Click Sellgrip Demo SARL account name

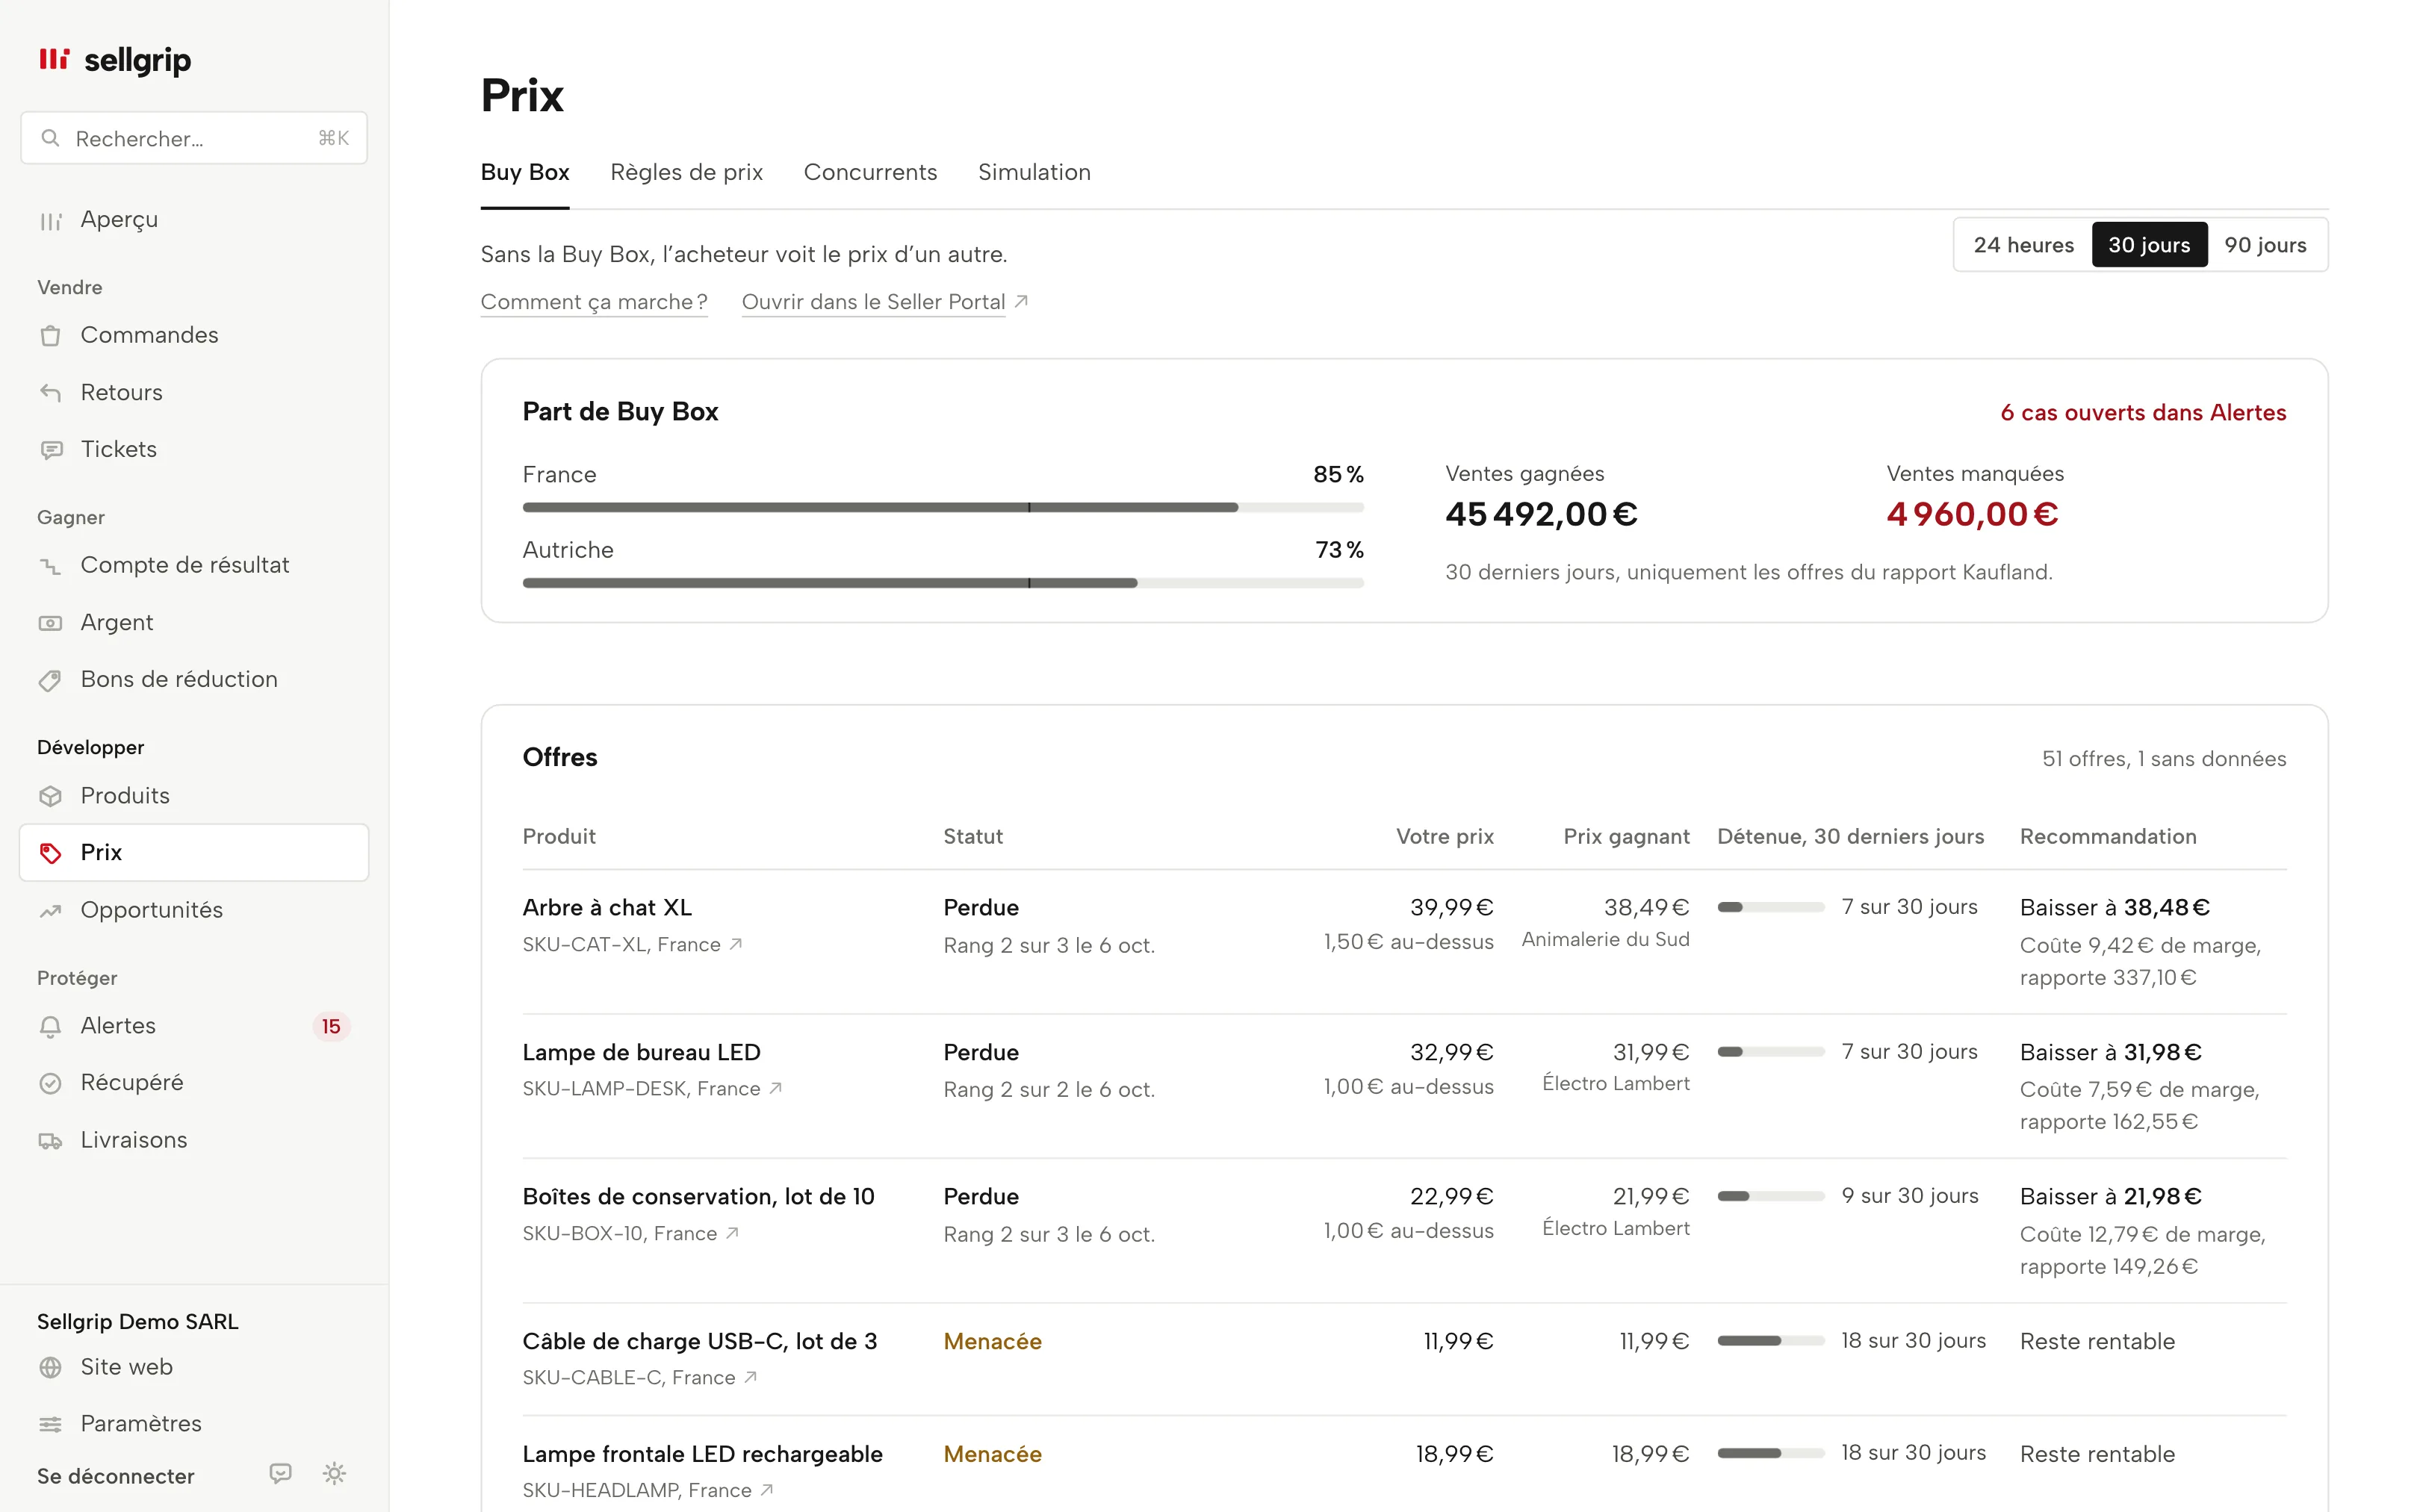[x=138, y=1322]
